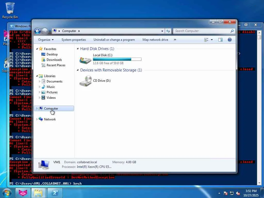The image size is (264, 198).
Task: Expand the Pictures library
Action: pyautogui.click(x=39, y=92)
